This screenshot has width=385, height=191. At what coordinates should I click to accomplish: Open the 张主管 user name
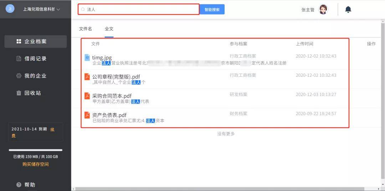pos(308,10)
